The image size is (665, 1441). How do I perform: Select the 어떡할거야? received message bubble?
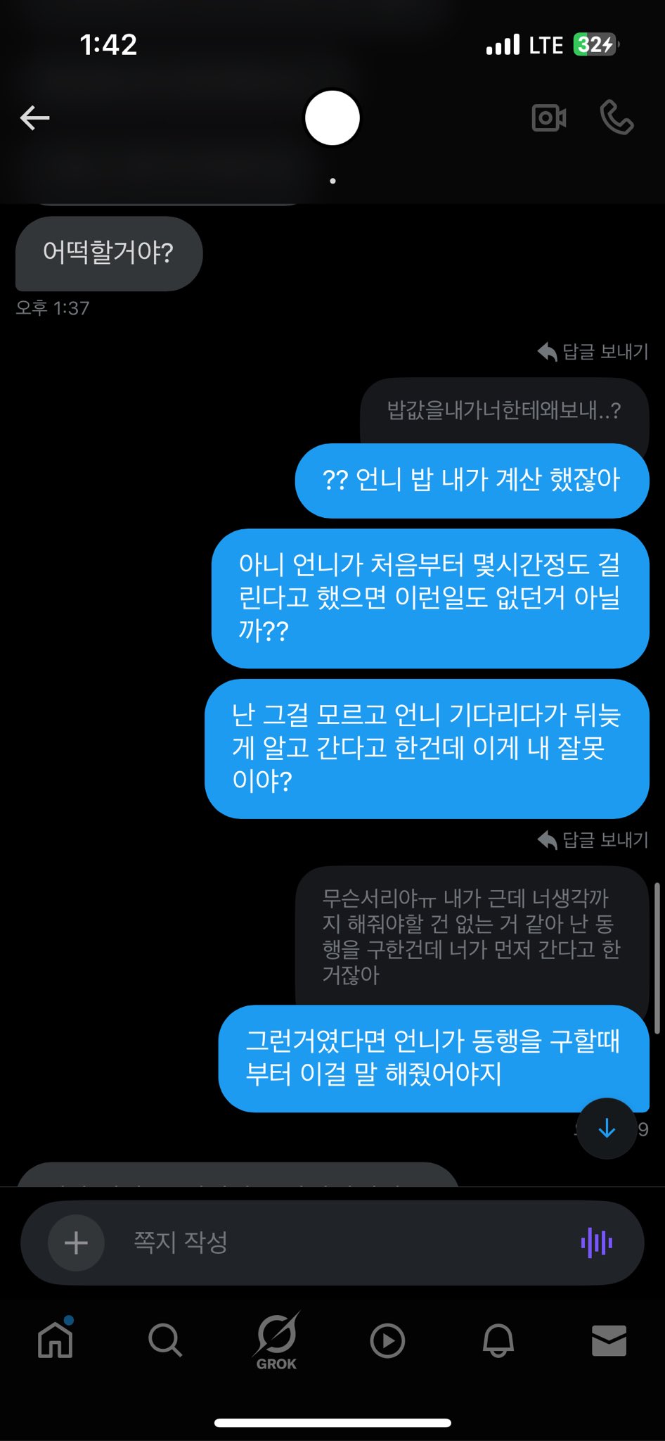(x=109, y=253)
